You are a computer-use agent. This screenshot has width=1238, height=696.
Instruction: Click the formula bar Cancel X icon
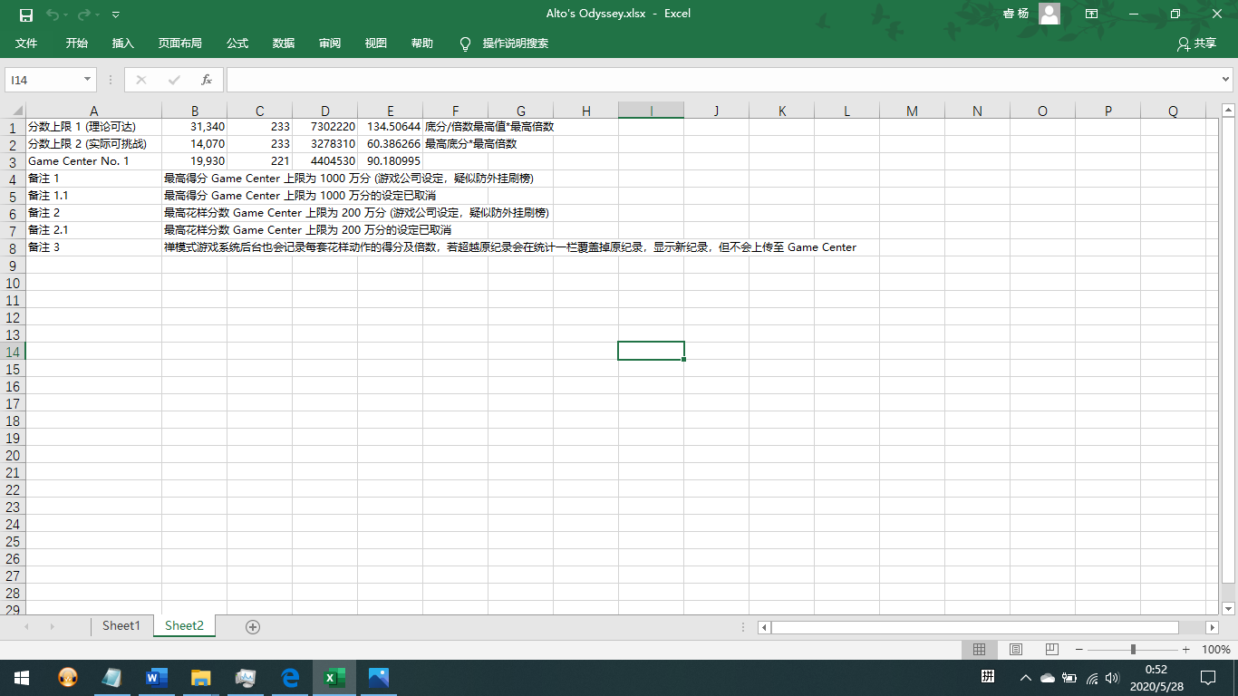[140, 80]
